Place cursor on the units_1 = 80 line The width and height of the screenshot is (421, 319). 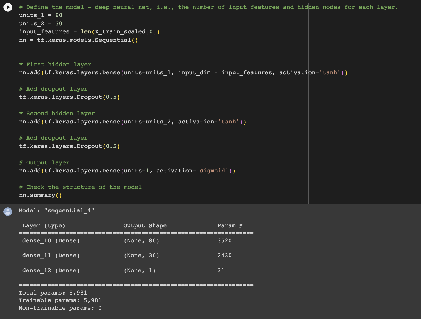pyautogui.click(x=40, y=15)
